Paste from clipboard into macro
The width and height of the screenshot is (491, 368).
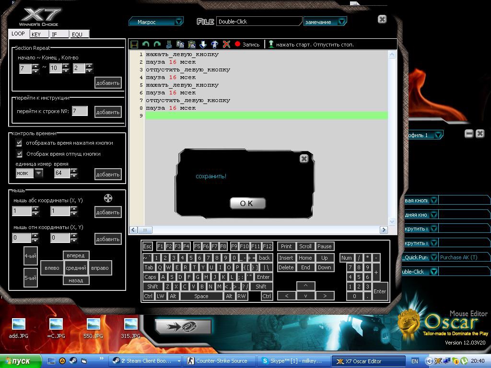click(x=192, y=45)
